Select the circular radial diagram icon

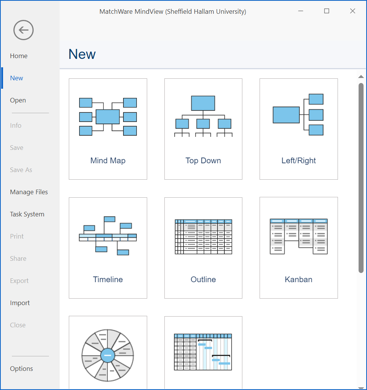[x=108, y=355]
